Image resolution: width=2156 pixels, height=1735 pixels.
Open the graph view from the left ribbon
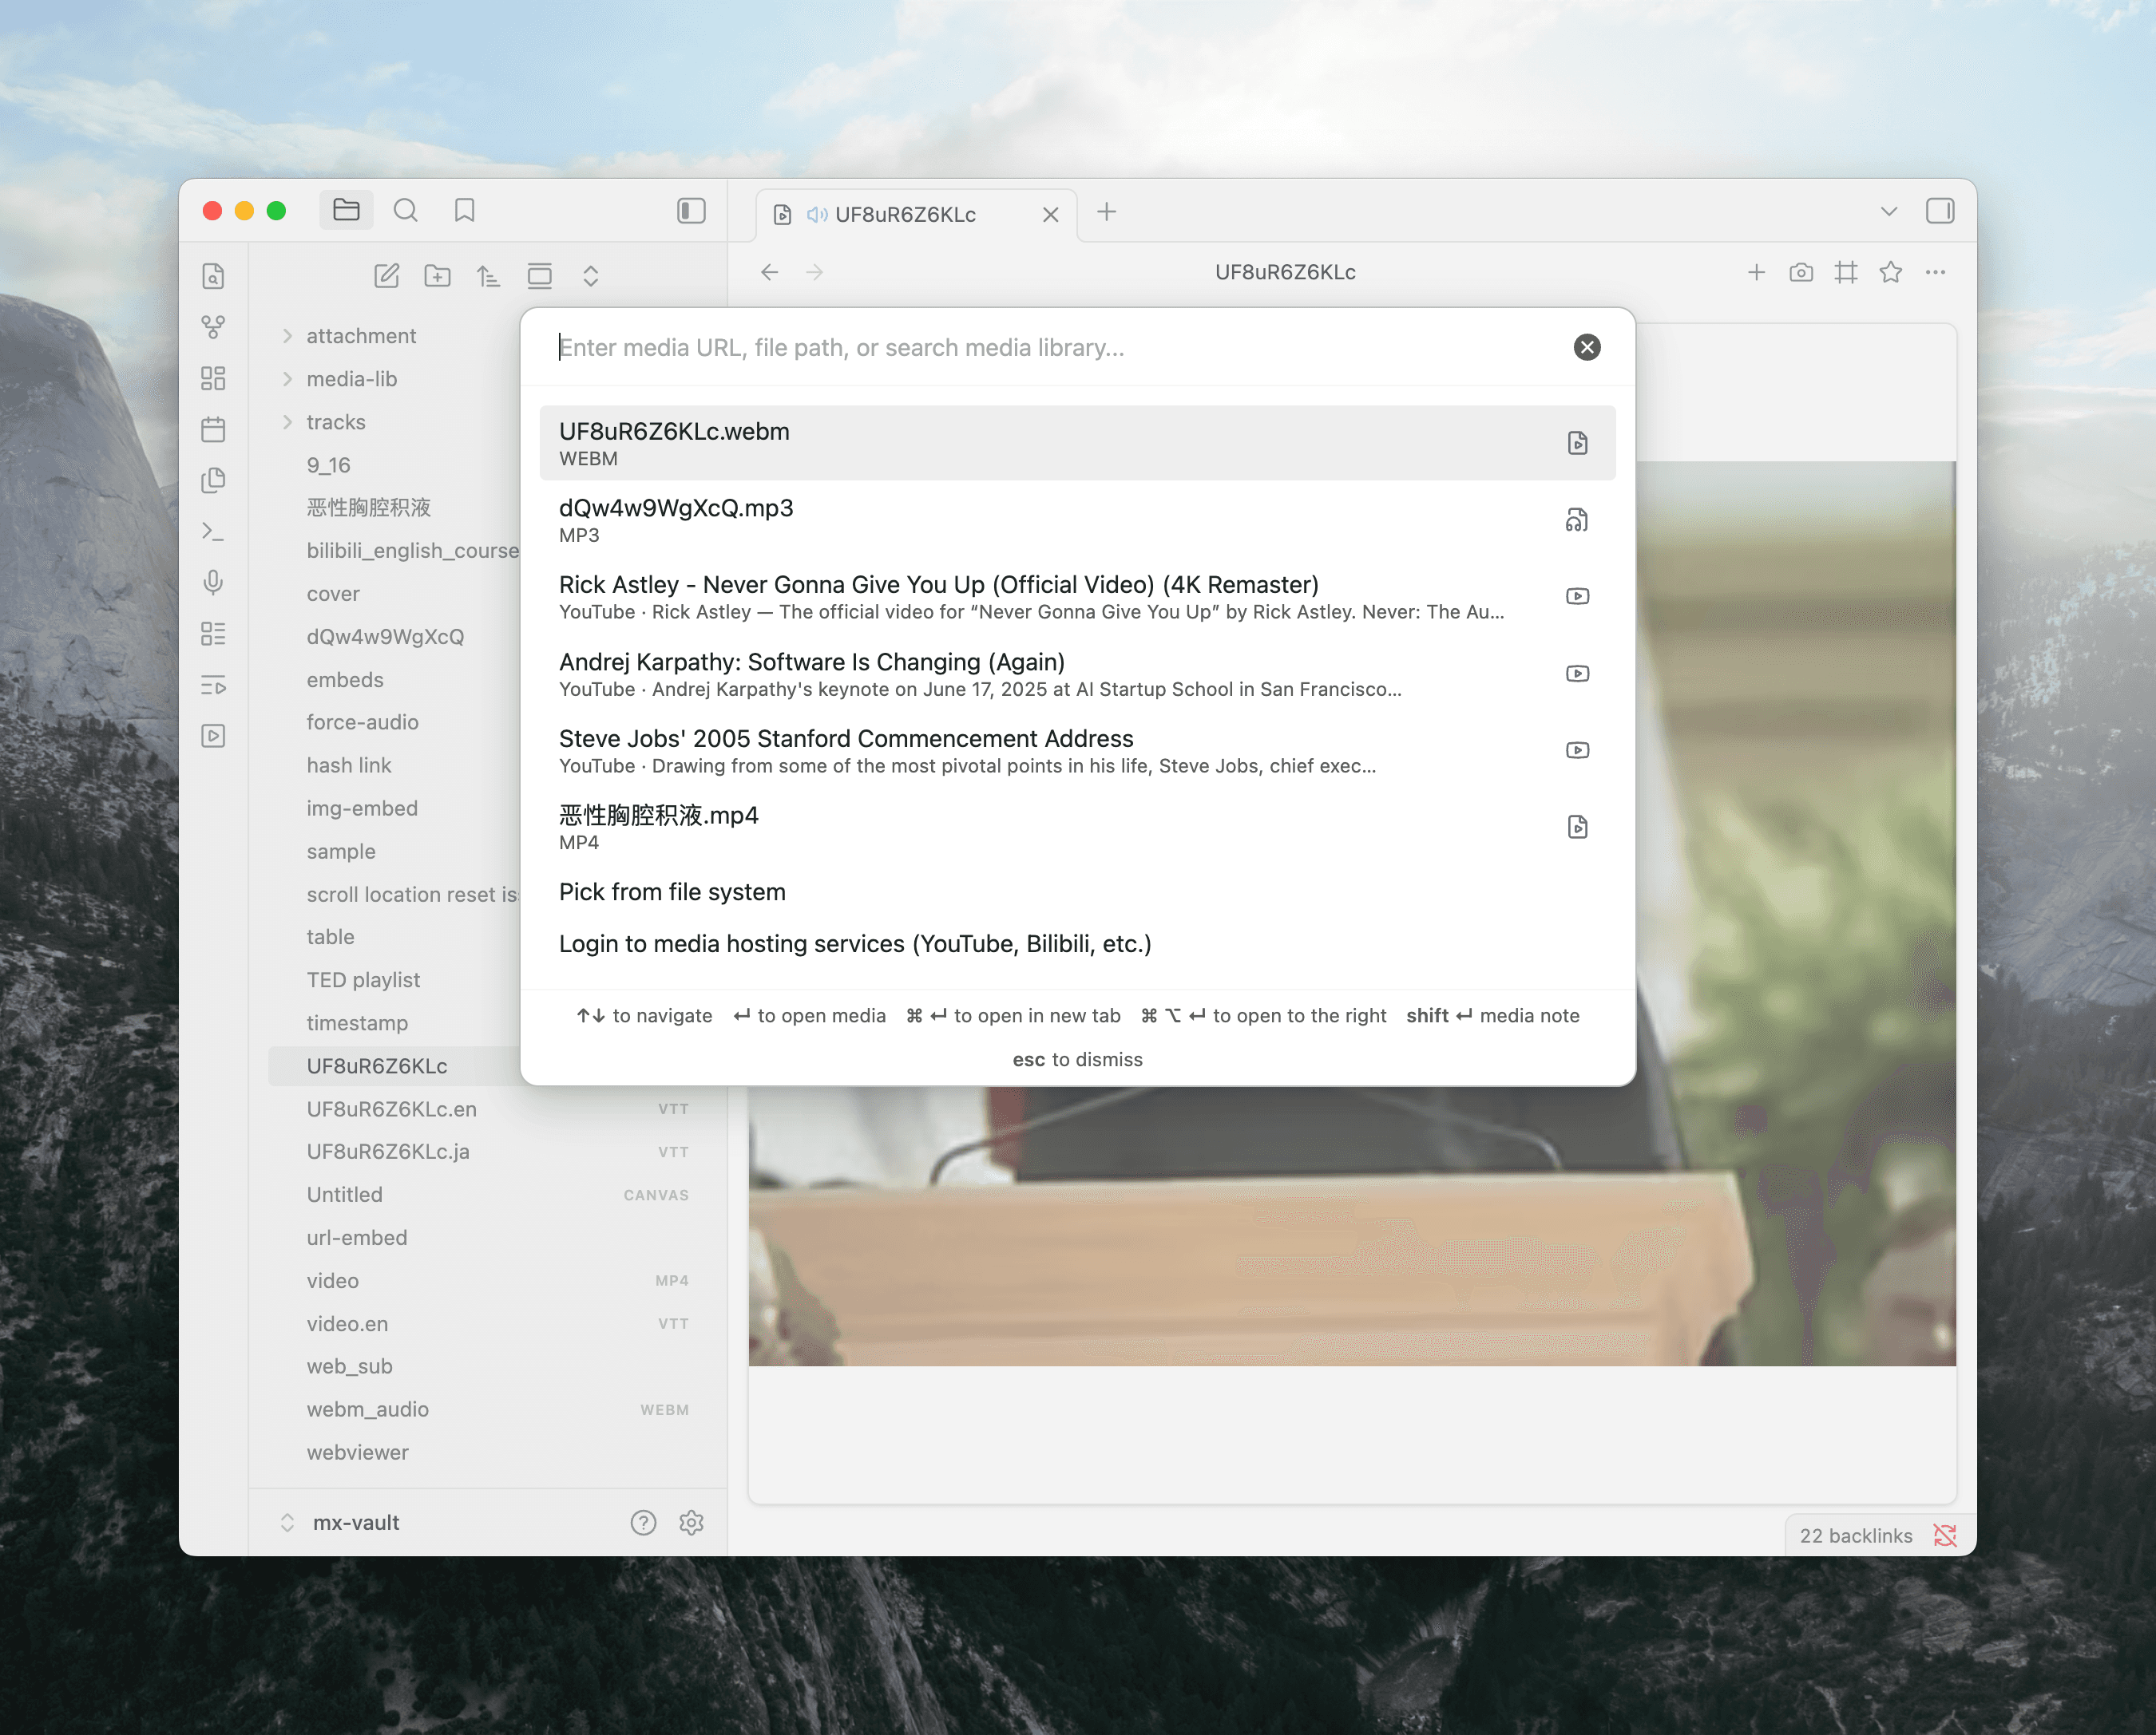click(214, 327)
